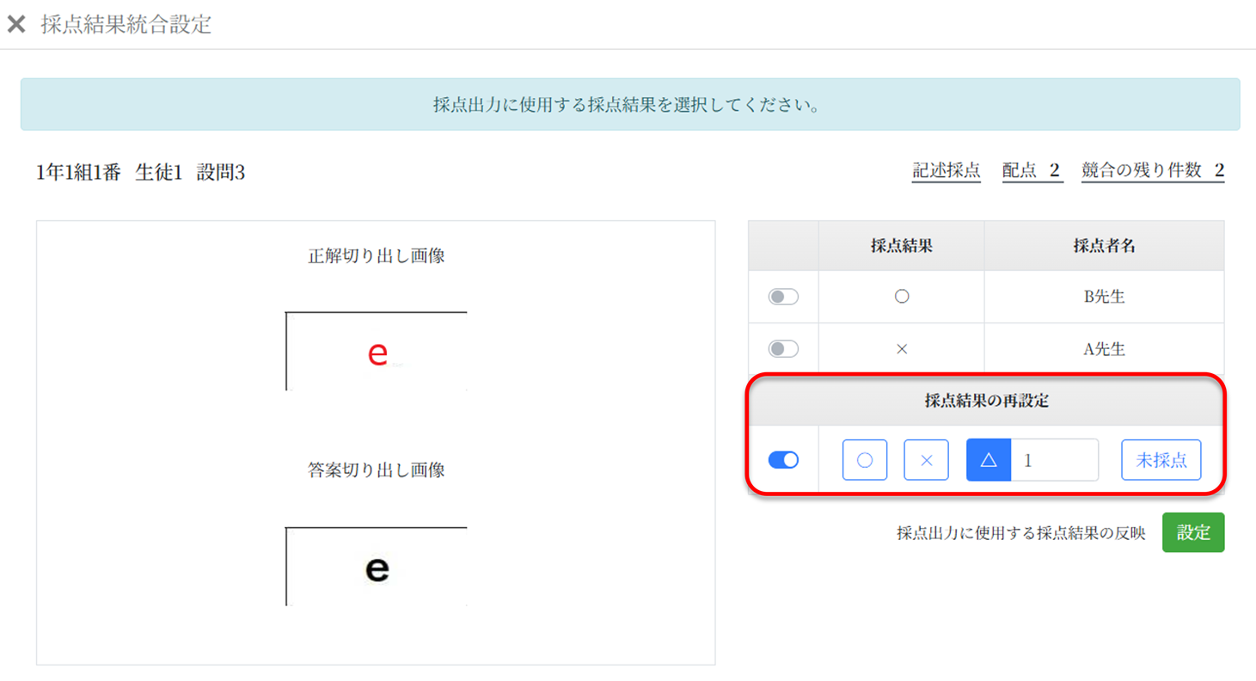Click the 記述採点 underlined label
This screenshot has height=681, width=1256.
point(947,170)
